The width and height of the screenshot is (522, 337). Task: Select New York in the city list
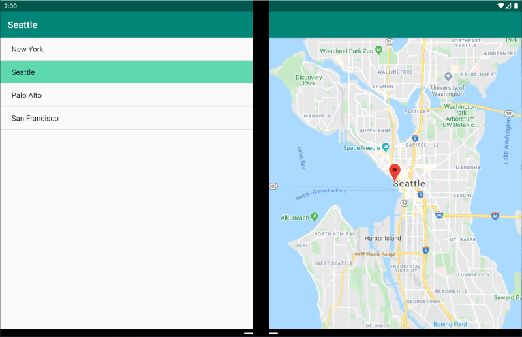click(127, 50)
